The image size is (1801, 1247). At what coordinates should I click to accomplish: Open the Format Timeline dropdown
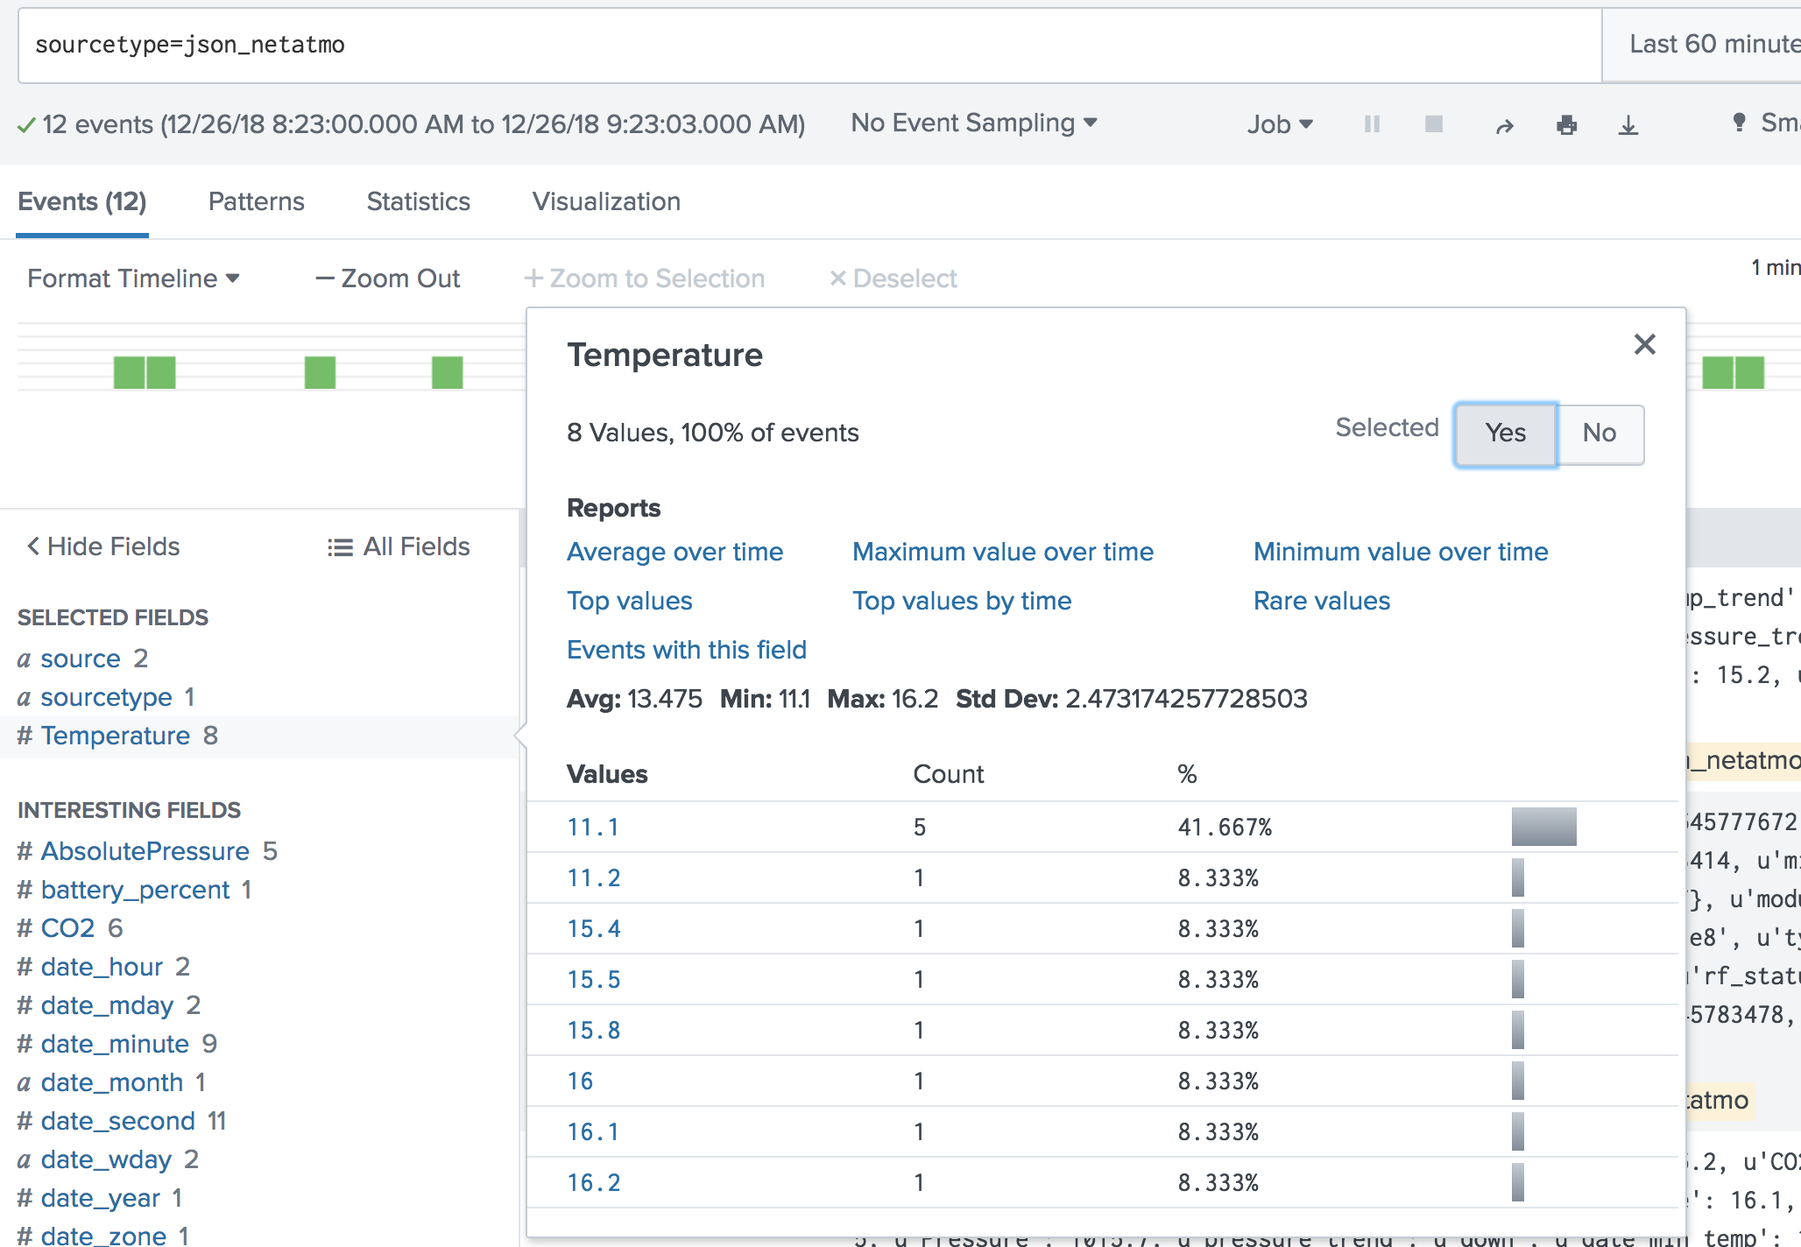coord(133,278)
